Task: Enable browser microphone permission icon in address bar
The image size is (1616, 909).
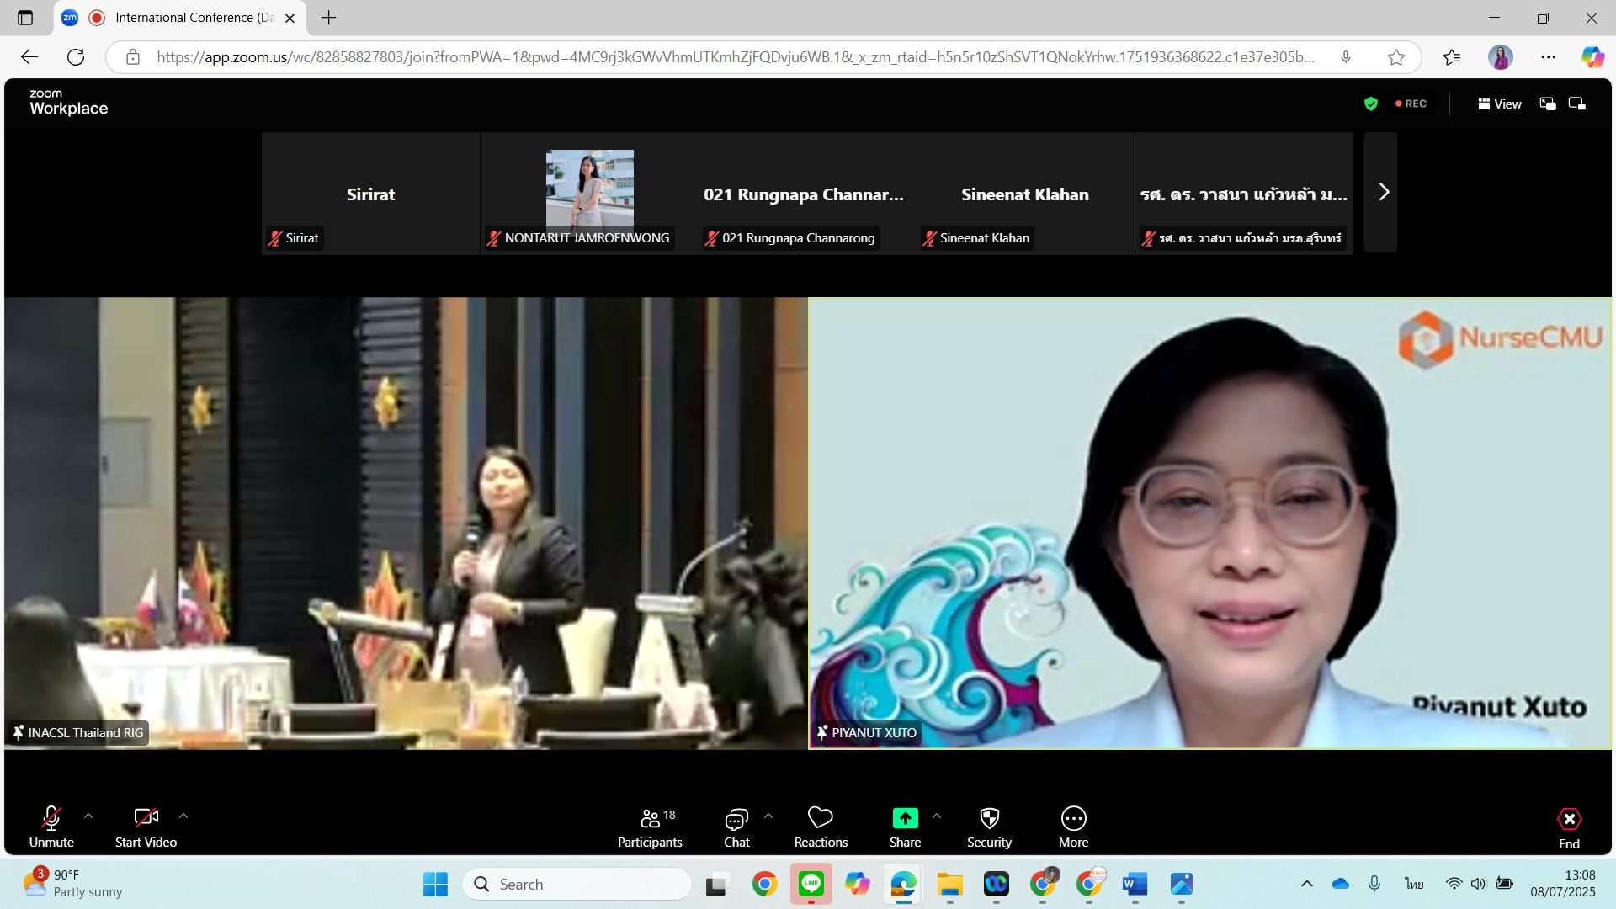Action: click(x=1346, y=57)
